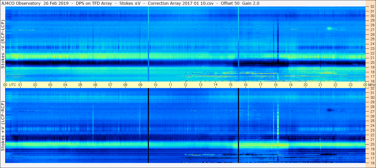Click 19 MHz tick on Stokes +V frequency scale
Image resolution: width=376 pixels, height=168 pixels.
coord(372,149)
